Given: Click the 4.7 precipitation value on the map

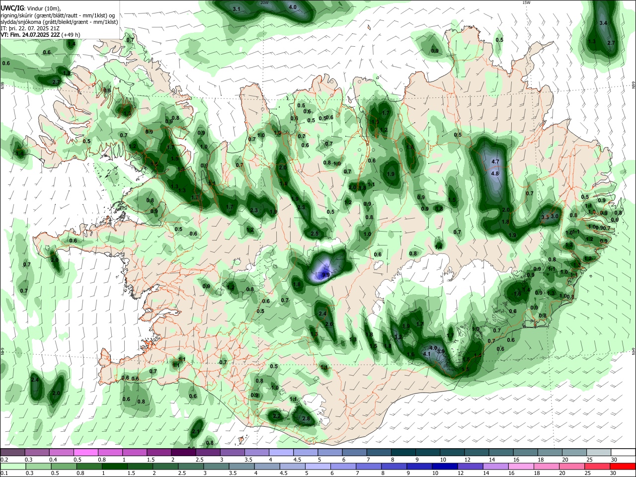Looking at the screenshot, I should tap(495, 162).
